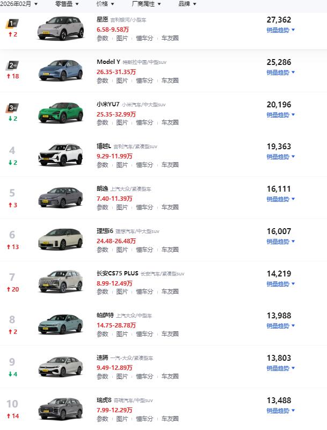Expand the 零售量 filter dropdown
Viewport: 327px width, 430px height.
[x=67, y=4]
